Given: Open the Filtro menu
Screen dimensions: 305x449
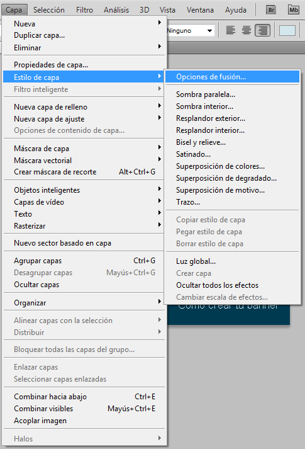Looking at the screenshot, I should click(x=84, y=10).
